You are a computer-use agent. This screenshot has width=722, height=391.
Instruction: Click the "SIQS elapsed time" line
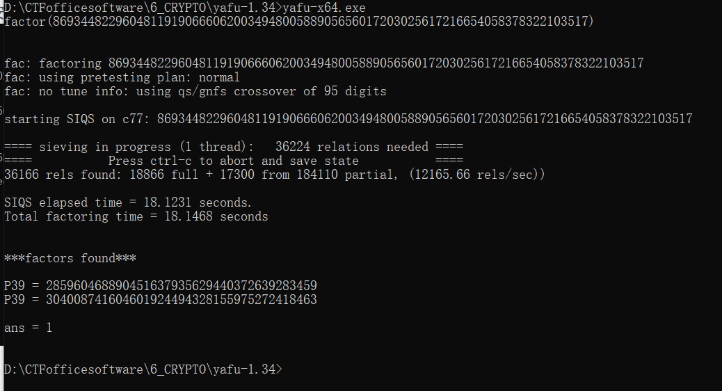pyautogui.click(x=128, y=202)
